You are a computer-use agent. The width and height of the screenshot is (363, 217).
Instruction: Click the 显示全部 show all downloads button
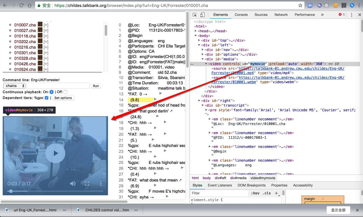click(x=338, y=210)
